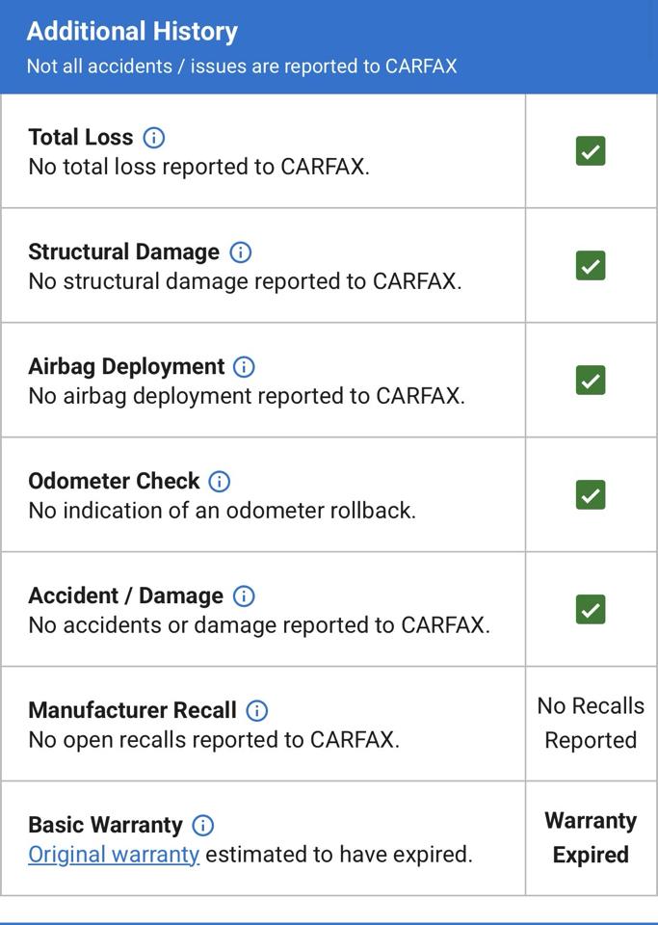View Manufacturer Recall info icon
Image resolution: width=658 pixels, height=925 pixels.
256,710
